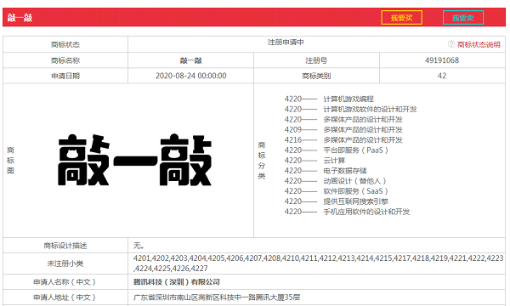Click applicant name 腾讯科技（深圳）有限公司

tap(176, 282)
